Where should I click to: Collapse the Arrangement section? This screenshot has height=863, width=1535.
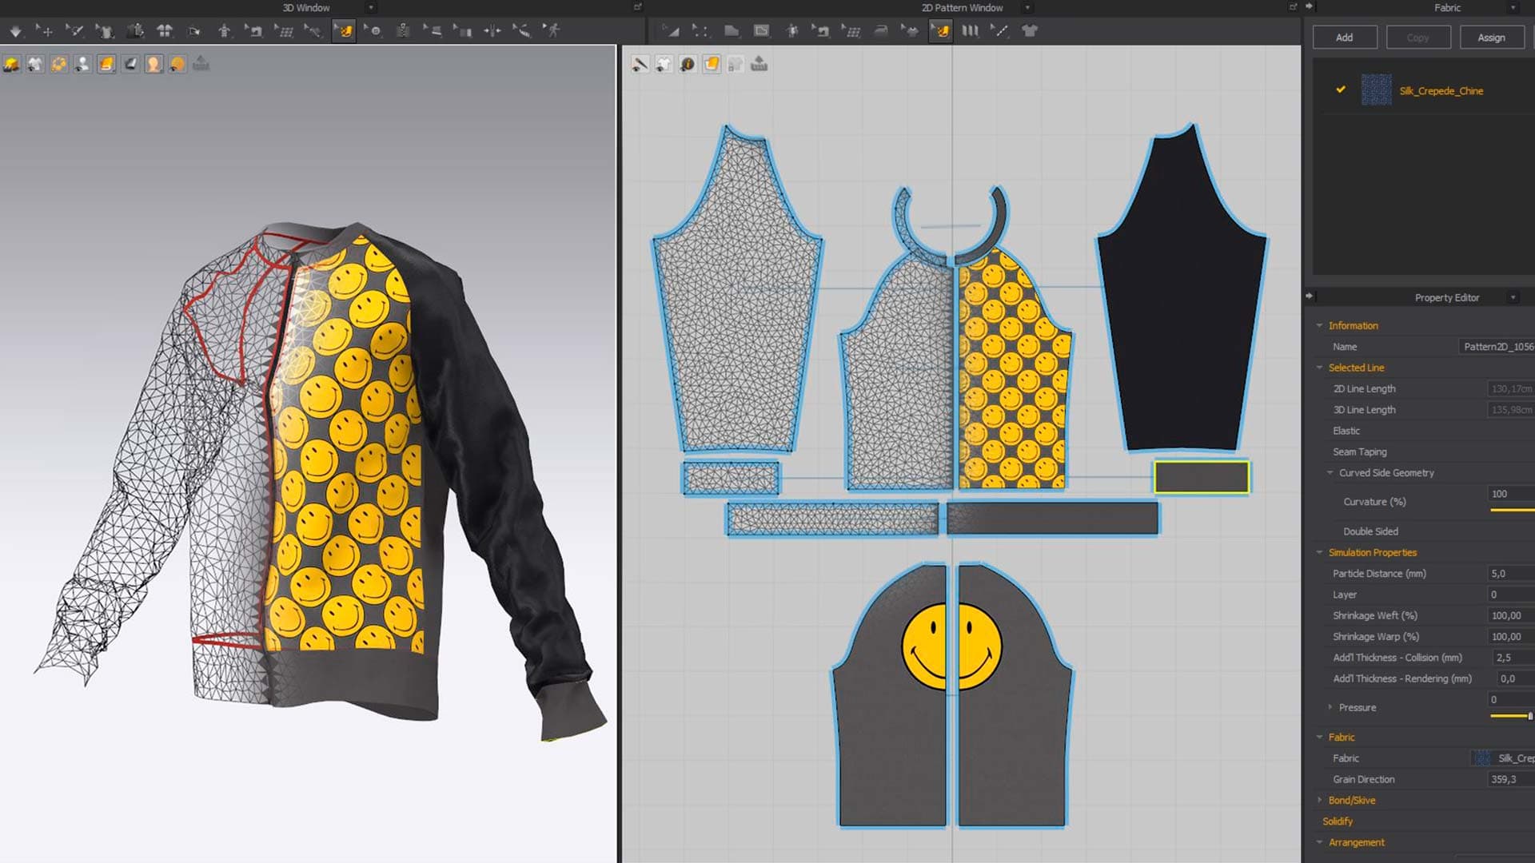[x=1319, y=842]
